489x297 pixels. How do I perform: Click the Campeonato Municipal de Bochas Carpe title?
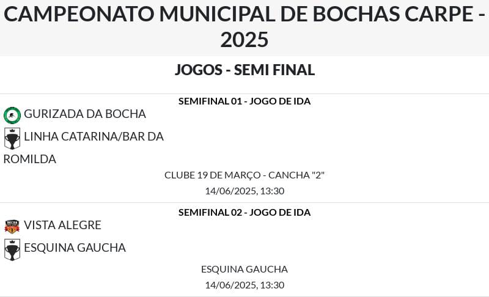point(244,27)
